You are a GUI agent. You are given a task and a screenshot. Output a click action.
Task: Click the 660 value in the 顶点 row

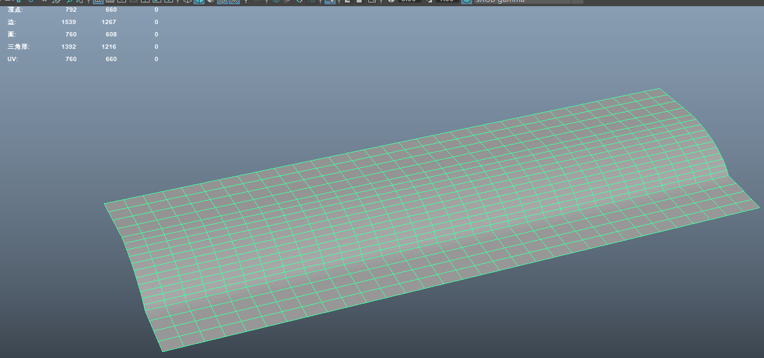[x=111, y=10]
